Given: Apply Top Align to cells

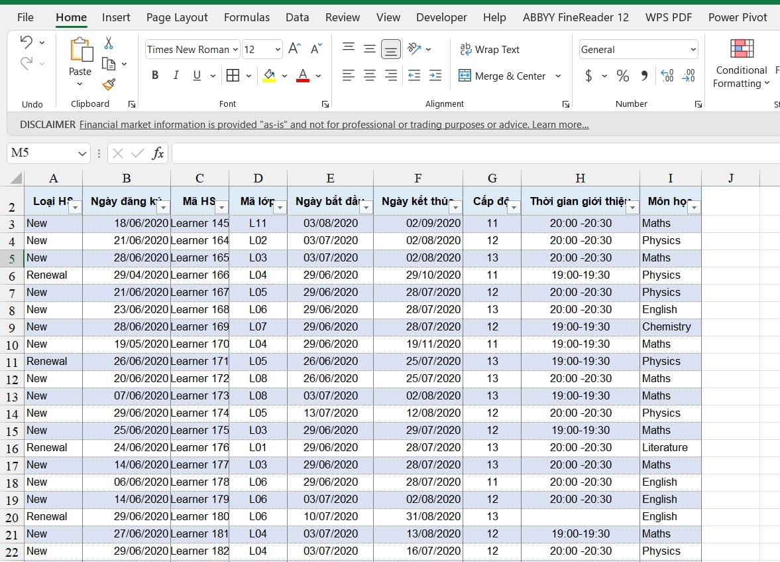Looking at the screenshot, I should [349, 48].
